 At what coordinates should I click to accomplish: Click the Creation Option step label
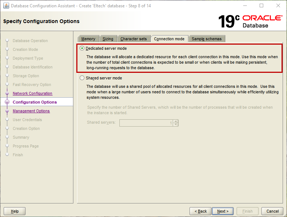26,128
